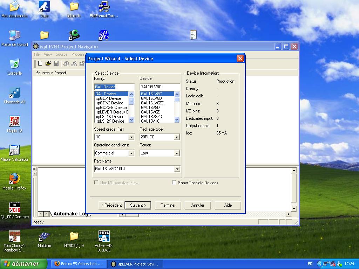Open the QL_PROGen.exe desktop icon

pos(14,208)
